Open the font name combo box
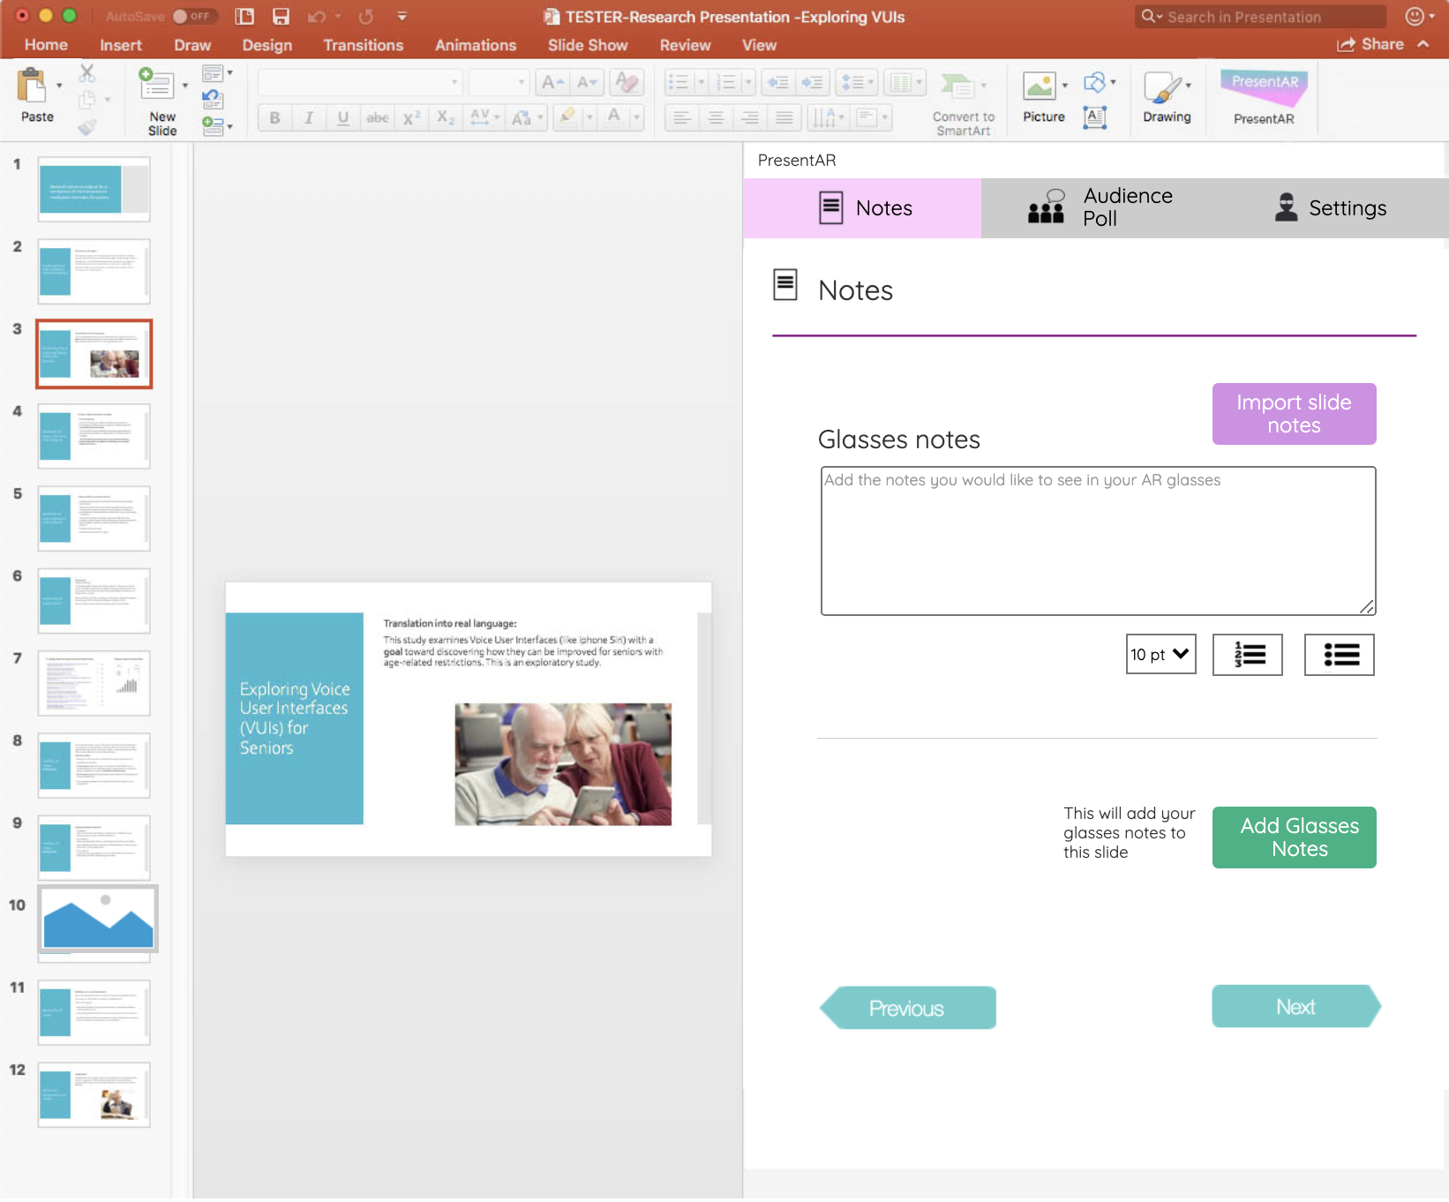Viewport: 1449px width, 1202px height. [x=360, y=82]
